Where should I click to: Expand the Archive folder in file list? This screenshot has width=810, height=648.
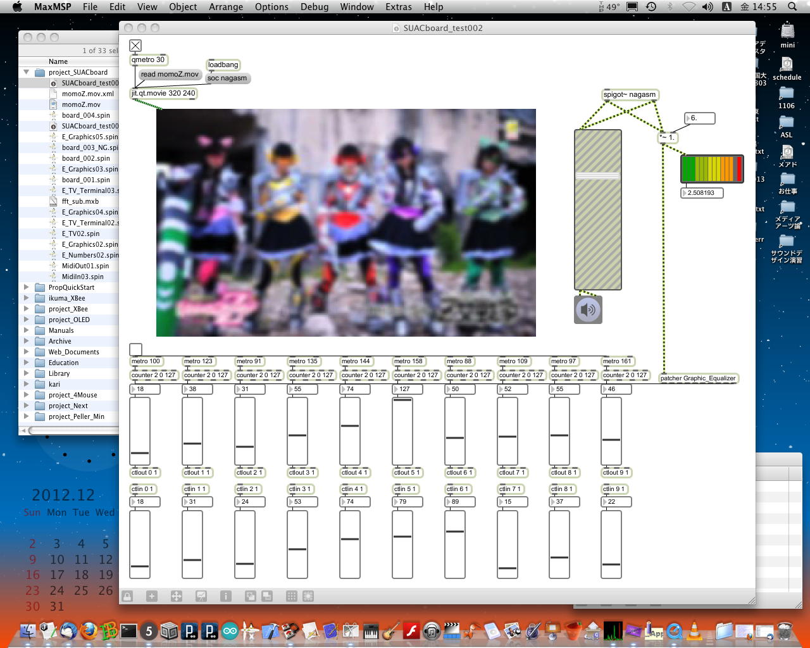tap(27, 341)
